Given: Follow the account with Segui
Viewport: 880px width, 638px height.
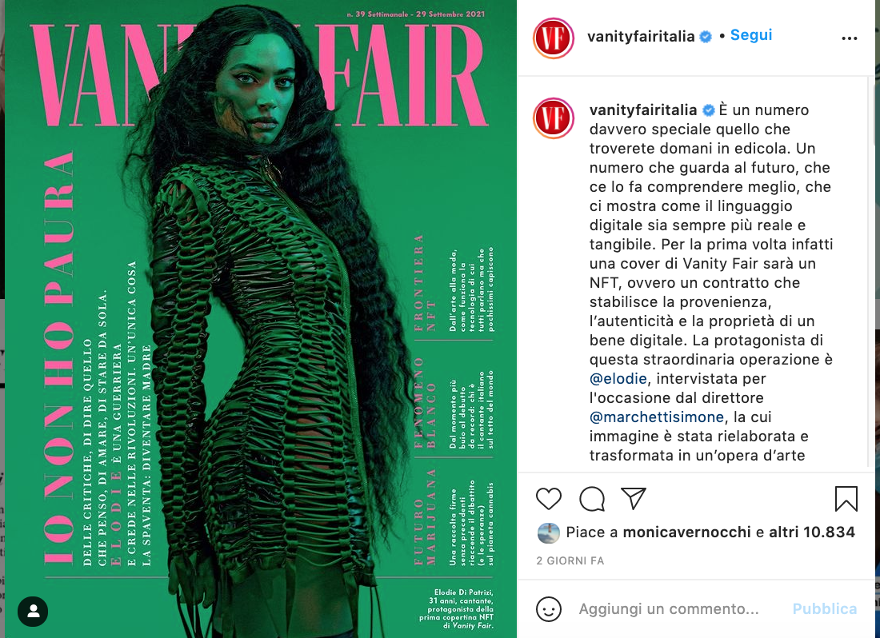Looking at the screenshot, I should tap(751, 35).
